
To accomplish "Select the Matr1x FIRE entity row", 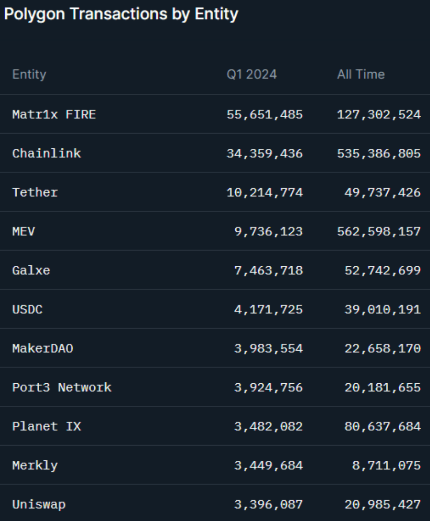I will click(54, 115).
